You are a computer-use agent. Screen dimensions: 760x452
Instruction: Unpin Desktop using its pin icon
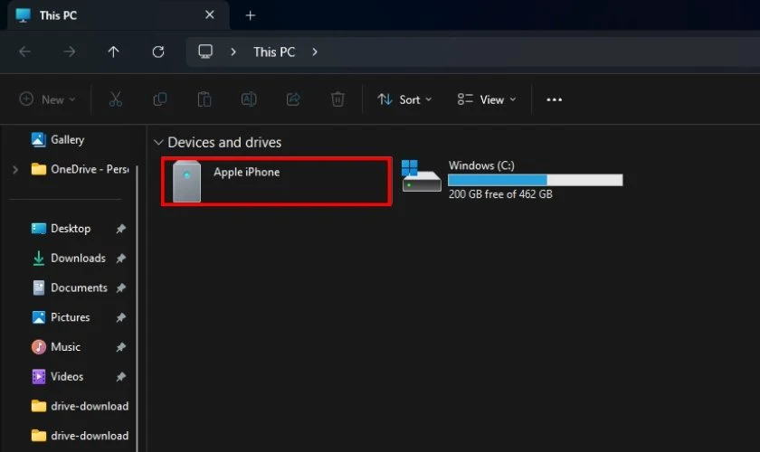(121, 228)
